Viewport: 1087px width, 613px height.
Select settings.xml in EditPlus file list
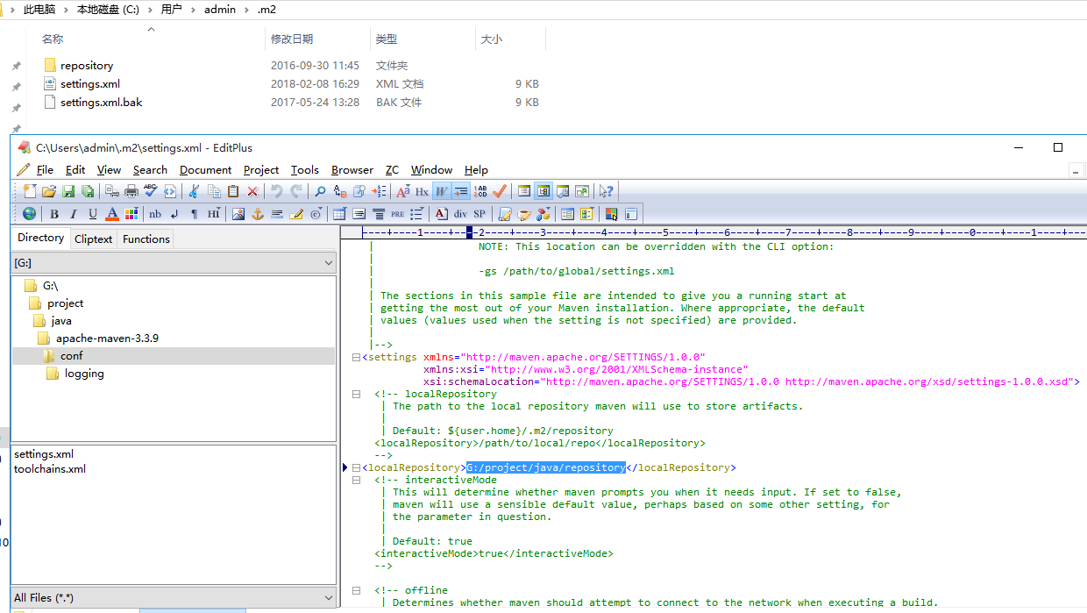pos(44,454)
